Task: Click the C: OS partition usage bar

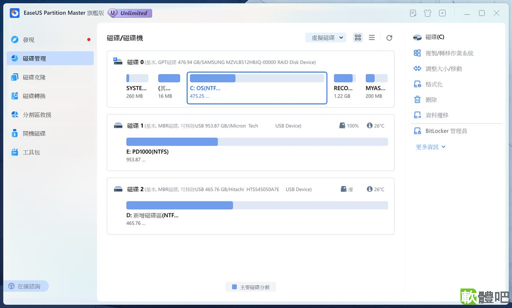Action: pos(257,78)
